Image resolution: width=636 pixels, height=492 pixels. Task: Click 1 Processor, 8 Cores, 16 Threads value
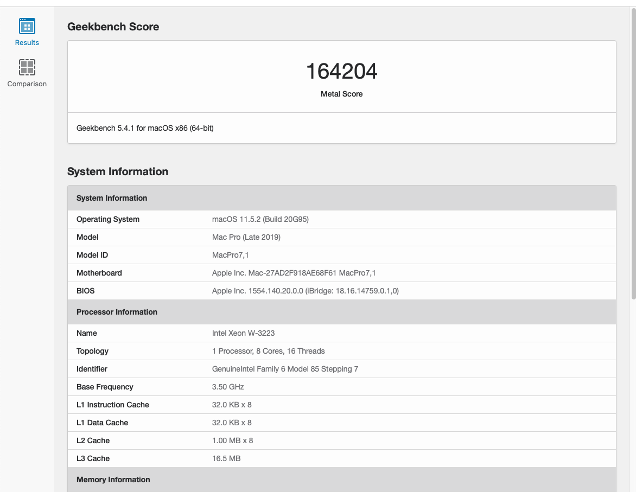tap(269, 352)
